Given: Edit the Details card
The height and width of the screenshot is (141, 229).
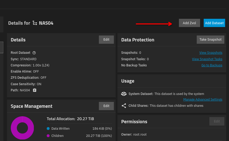Looking at the screenshot, I should 106,40.
